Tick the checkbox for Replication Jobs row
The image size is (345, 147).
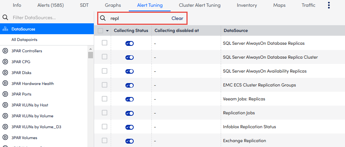[104, 113]
